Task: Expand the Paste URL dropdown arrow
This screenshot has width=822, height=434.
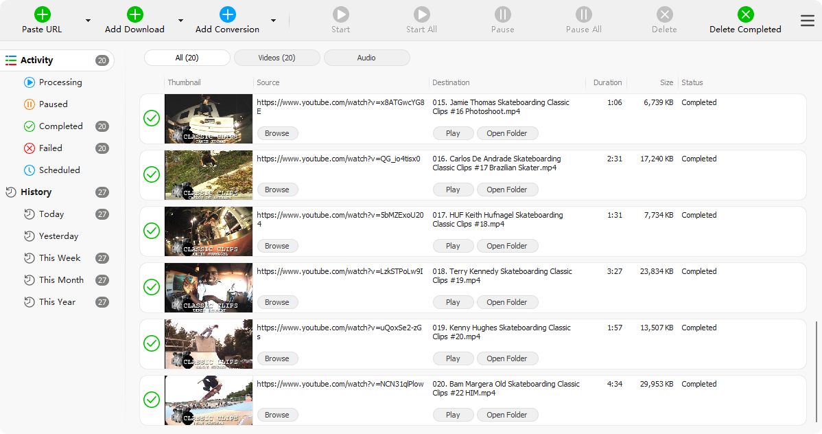Action: coord(88,21)
